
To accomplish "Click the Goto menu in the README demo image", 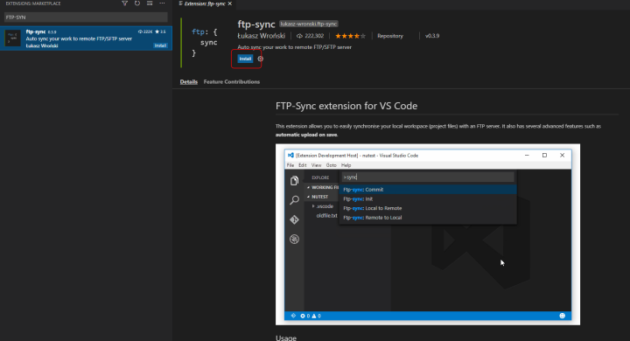I will point(331,165).
